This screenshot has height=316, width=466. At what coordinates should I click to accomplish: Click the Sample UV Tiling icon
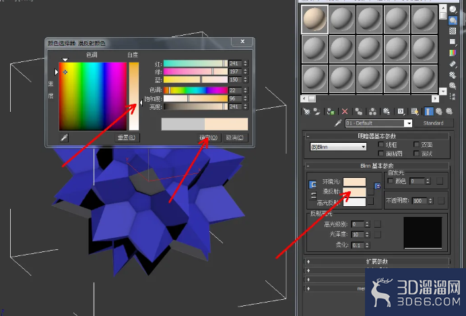pos(453,42)
